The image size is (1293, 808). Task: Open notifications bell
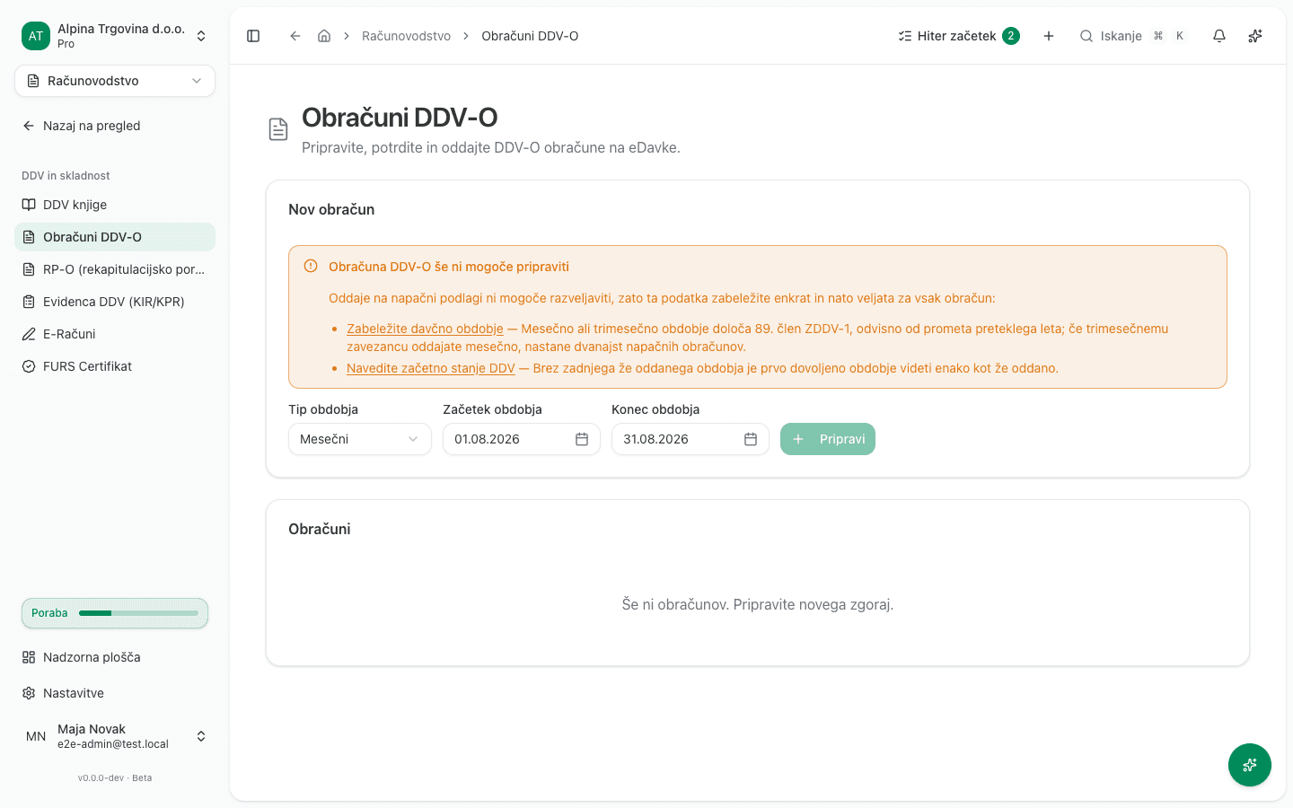click(1219, 36)
